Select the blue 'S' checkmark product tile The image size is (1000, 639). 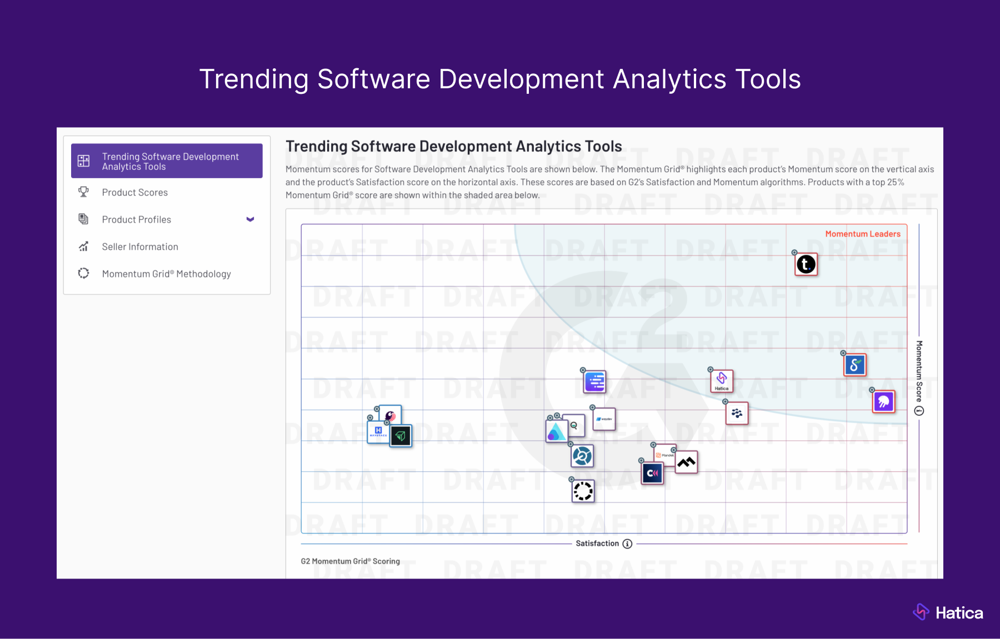855,365
